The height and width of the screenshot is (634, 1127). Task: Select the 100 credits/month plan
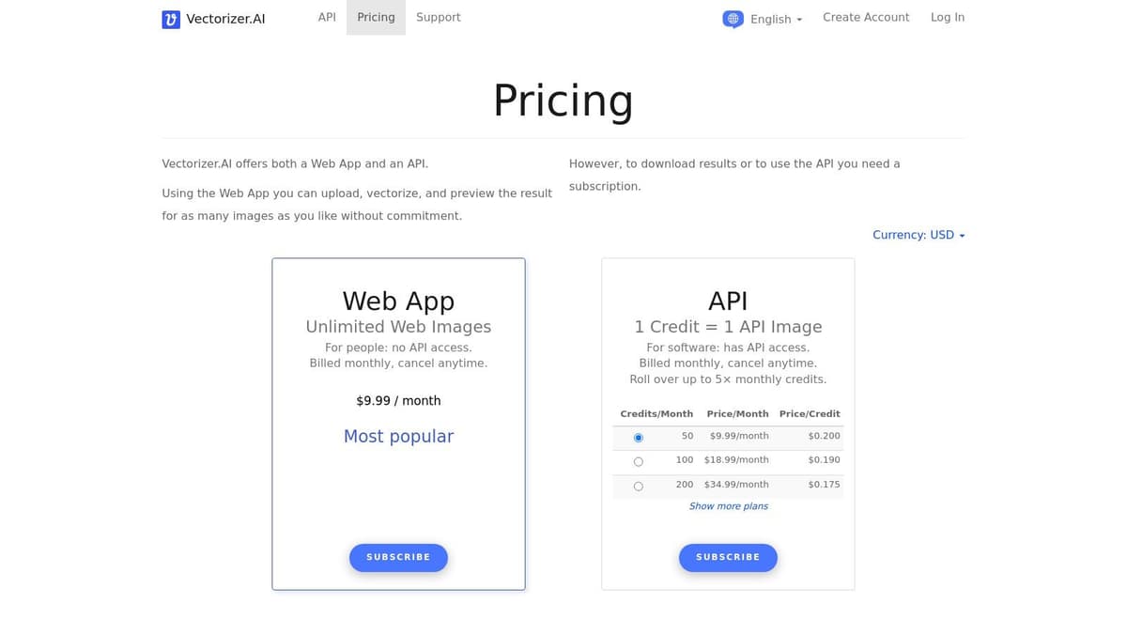click(x=639, y=461)
